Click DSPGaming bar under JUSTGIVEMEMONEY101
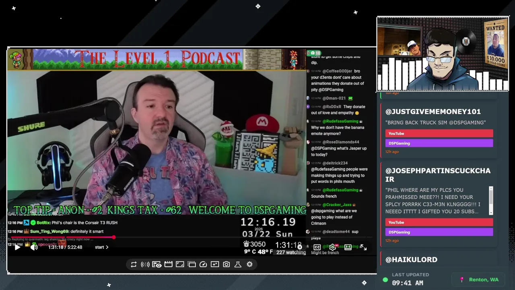The width and height of the screenshot is (515, 290). point(439,143)
